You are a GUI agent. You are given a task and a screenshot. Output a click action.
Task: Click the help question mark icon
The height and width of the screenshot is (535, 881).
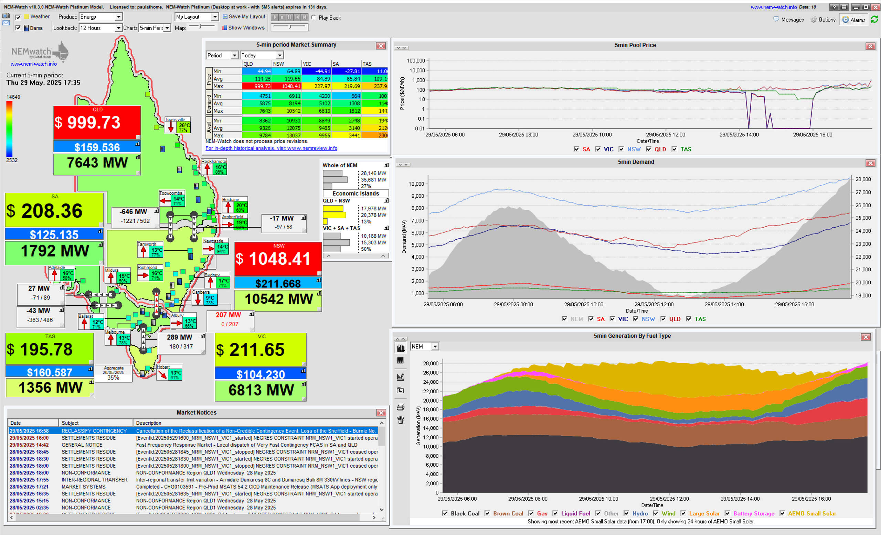coord(834,7)
